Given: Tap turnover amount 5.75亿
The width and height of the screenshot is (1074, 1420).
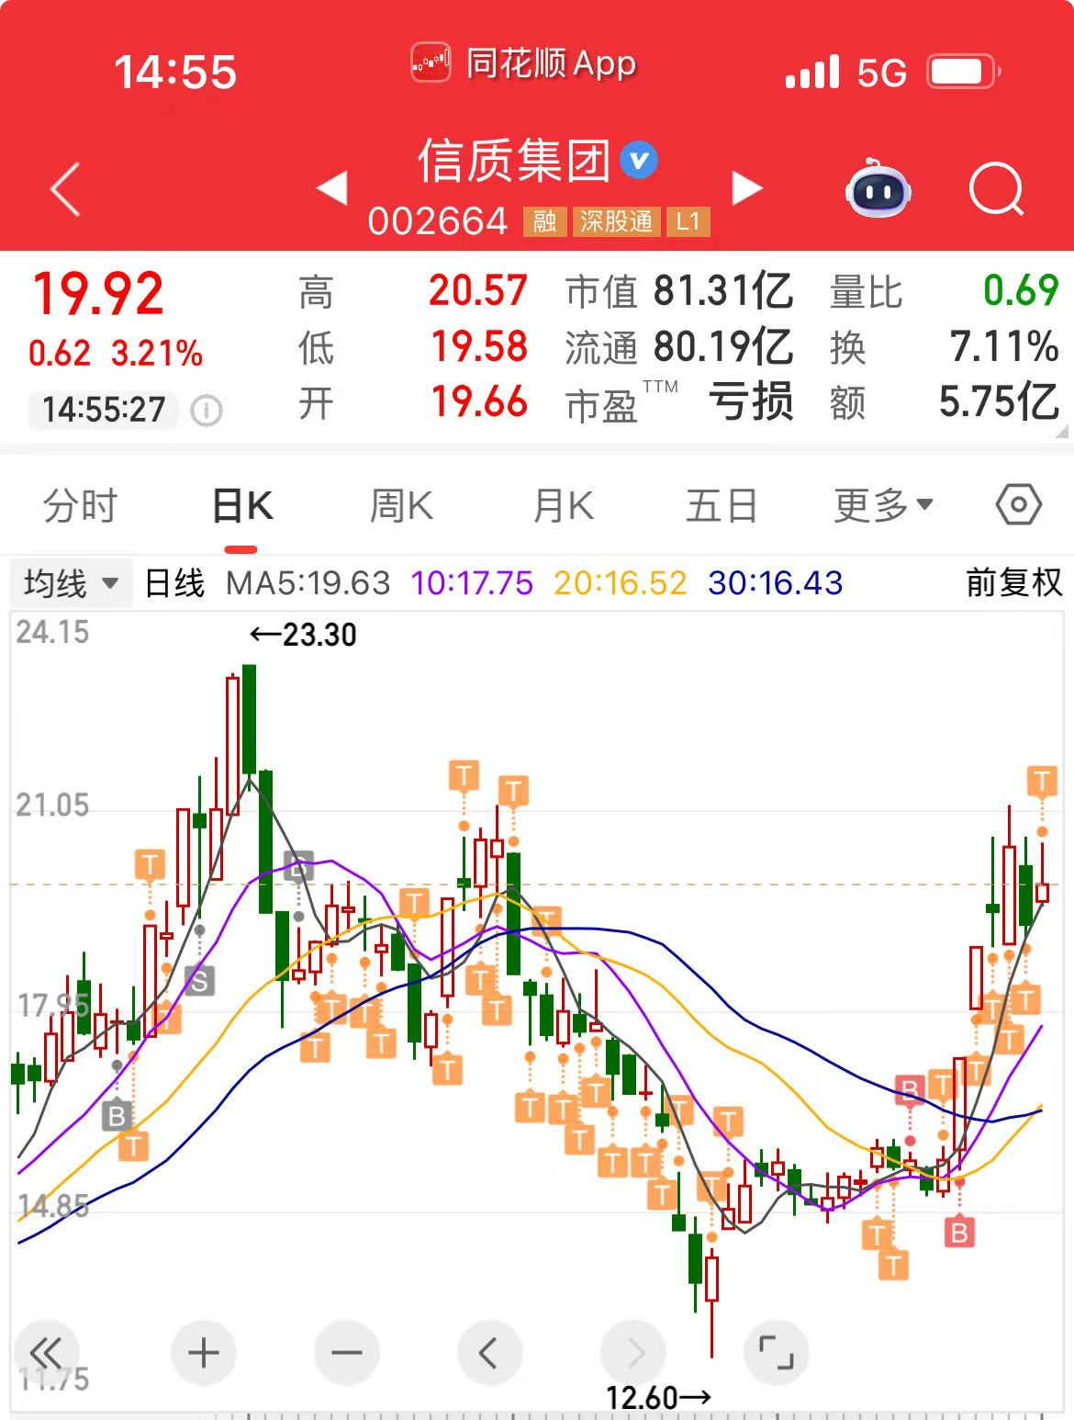Looking at the screenshot, I should [999, 402].
